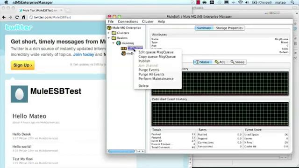Switch to the ACL tab
Screen dimensions: 299x168
point(220,62)
